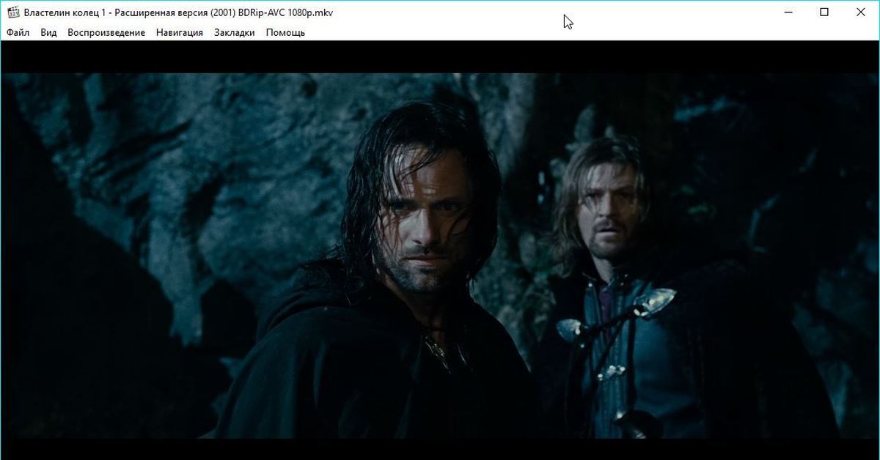Open the Помощь menu

pyautogui.click(x=285, y=32)
